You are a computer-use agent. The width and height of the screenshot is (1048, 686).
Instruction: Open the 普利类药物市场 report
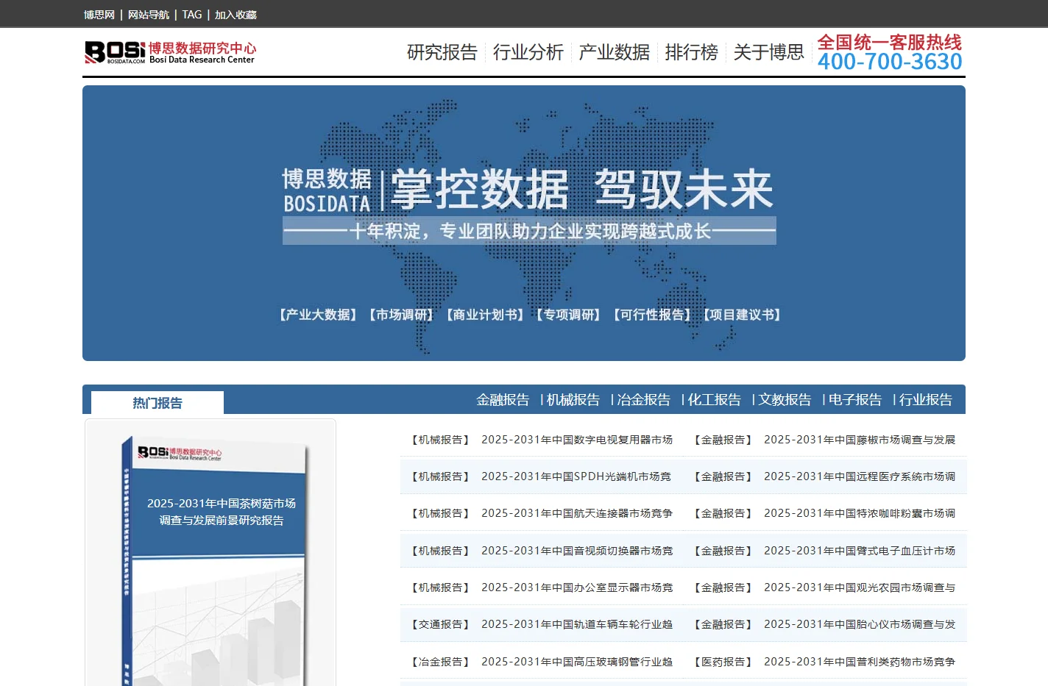[x=860, y=662]
